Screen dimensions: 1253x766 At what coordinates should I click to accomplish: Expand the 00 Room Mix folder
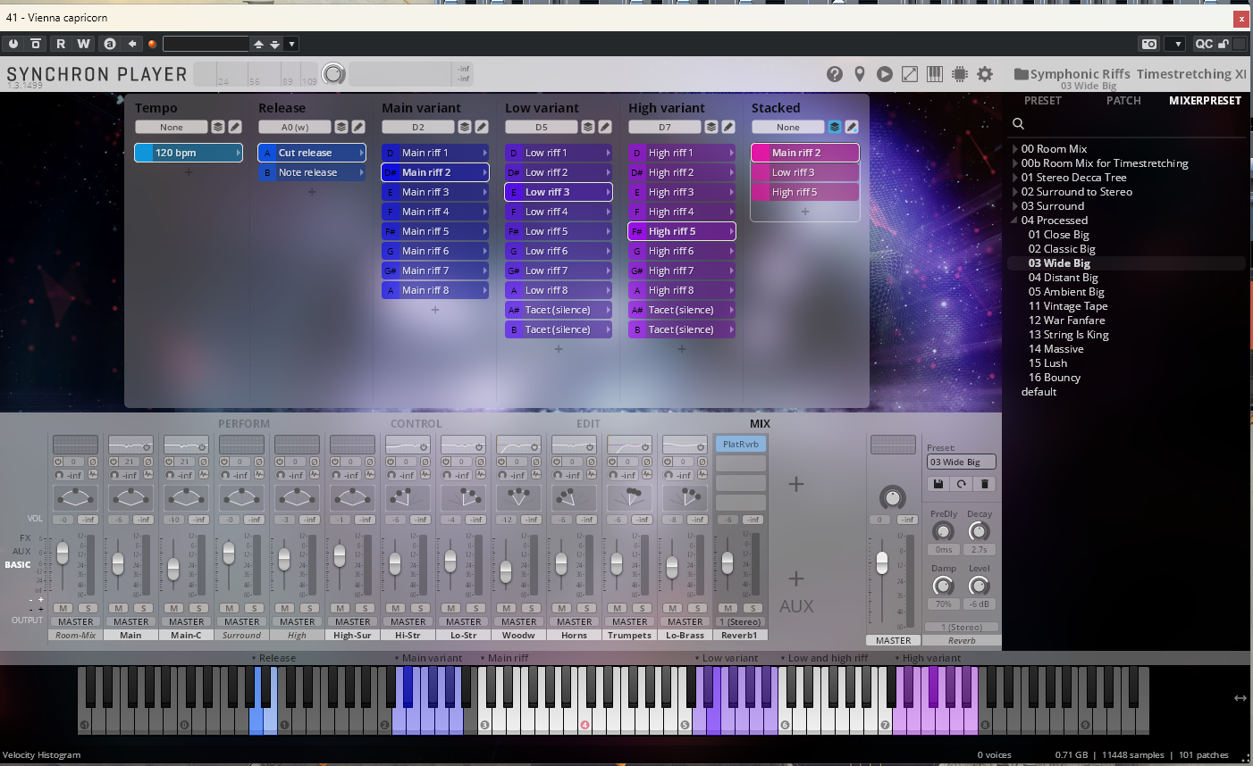1015,149
